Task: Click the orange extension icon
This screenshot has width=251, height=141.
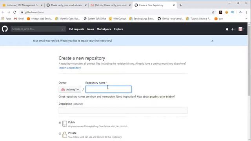Action: click(227, 12)
